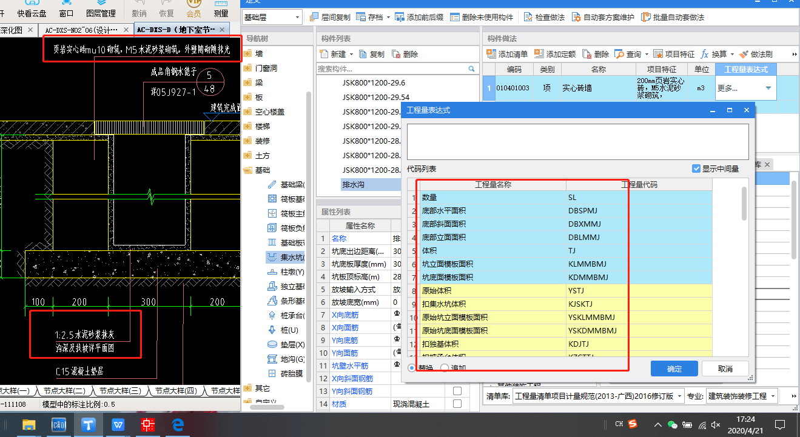800x437 pixels.
Task: Click 删除 in 构件列表 panel
Action: pyautogui.click(x=405, y=54)
